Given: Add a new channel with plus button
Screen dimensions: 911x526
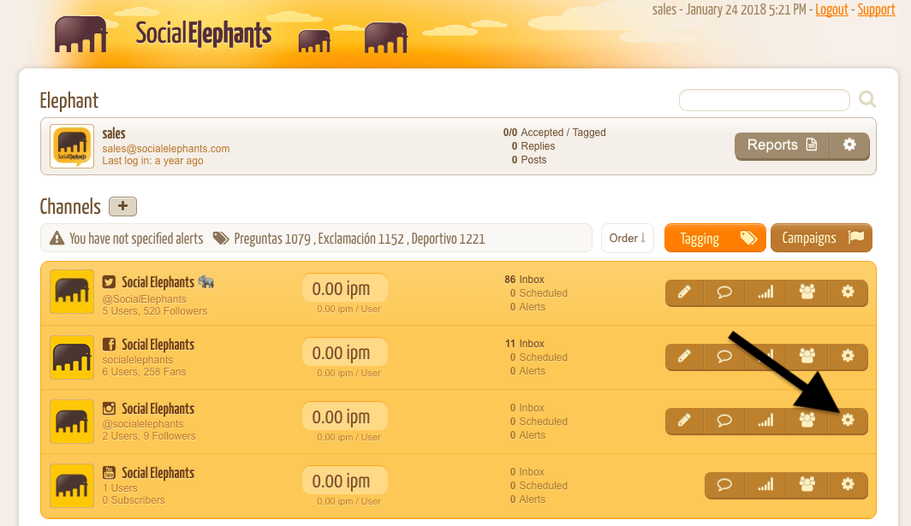Looking at the screenshot, I should 122,206.
